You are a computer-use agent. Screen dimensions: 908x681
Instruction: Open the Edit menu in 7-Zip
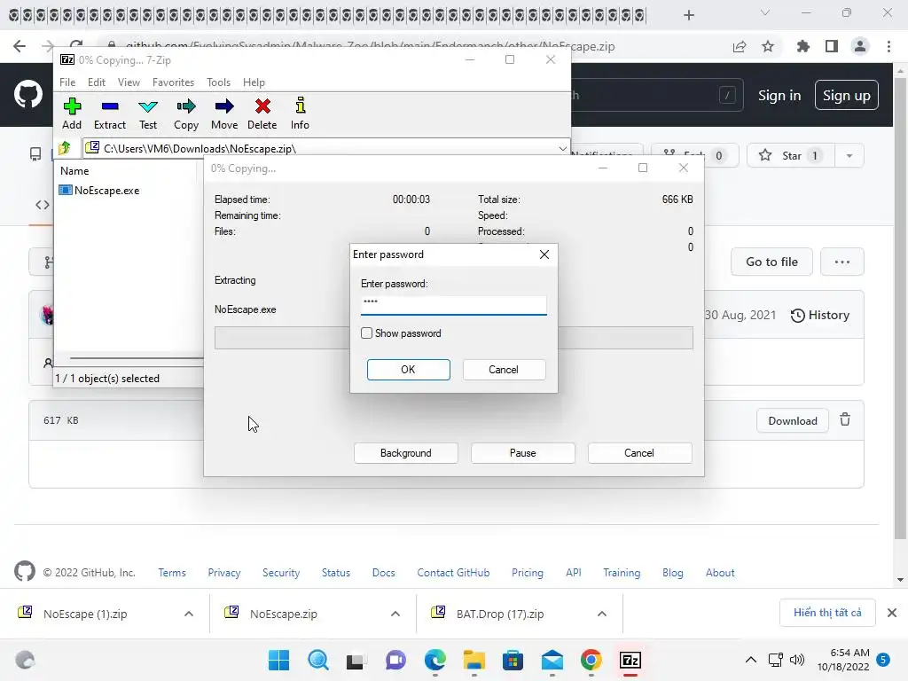click(x=96, y=82)
